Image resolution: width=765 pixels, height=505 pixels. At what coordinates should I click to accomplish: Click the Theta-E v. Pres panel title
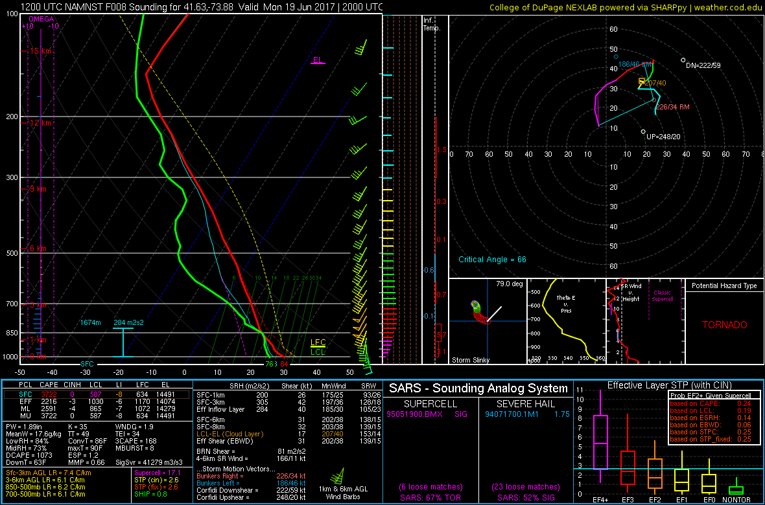pyautogui.click(x=567, y=303)
